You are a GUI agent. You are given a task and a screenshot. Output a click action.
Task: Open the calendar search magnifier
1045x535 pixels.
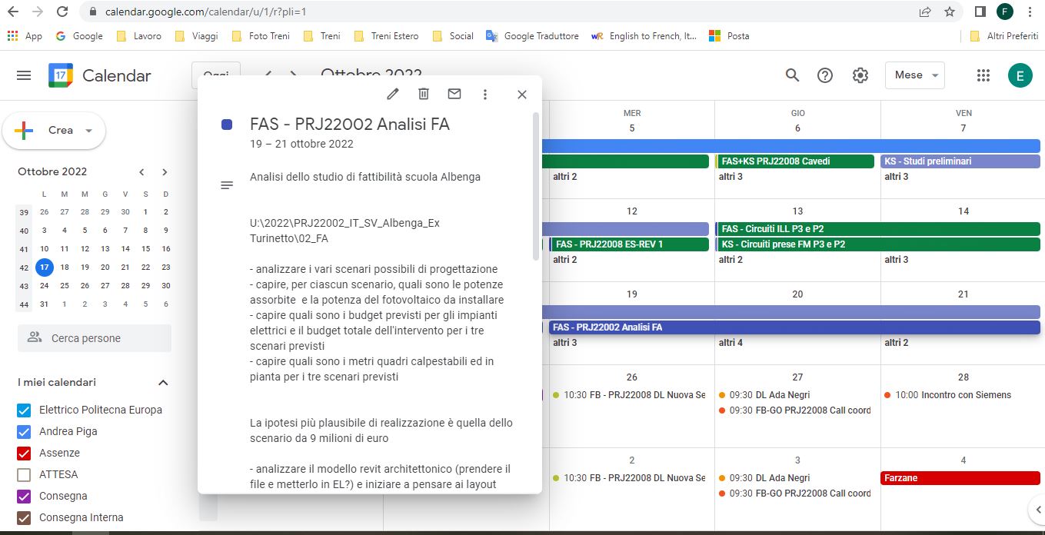point(792,75)
